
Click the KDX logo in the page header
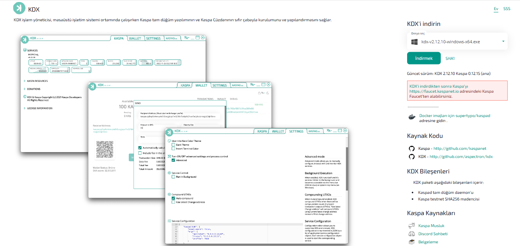click(x=19, y=8)
